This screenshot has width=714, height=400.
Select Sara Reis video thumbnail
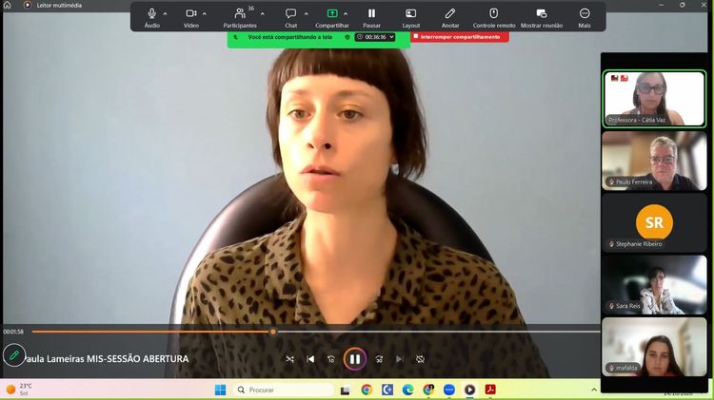[654, 284]
